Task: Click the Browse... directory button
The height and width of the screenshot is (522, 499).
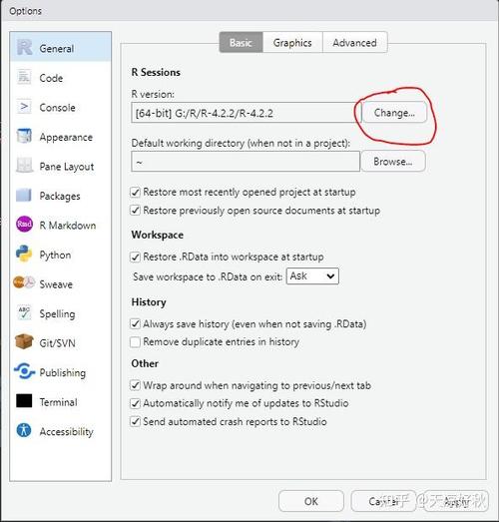Action: (x=393, y=162)
